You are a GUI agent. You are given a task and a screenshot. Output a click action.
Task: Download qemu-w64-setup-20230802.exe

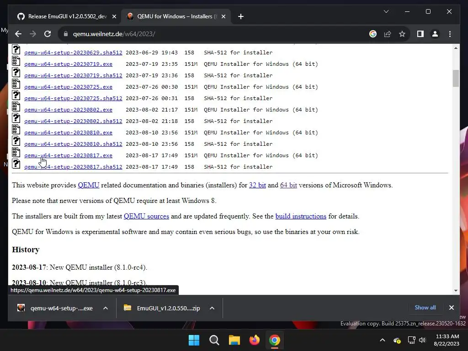[69, 110]
